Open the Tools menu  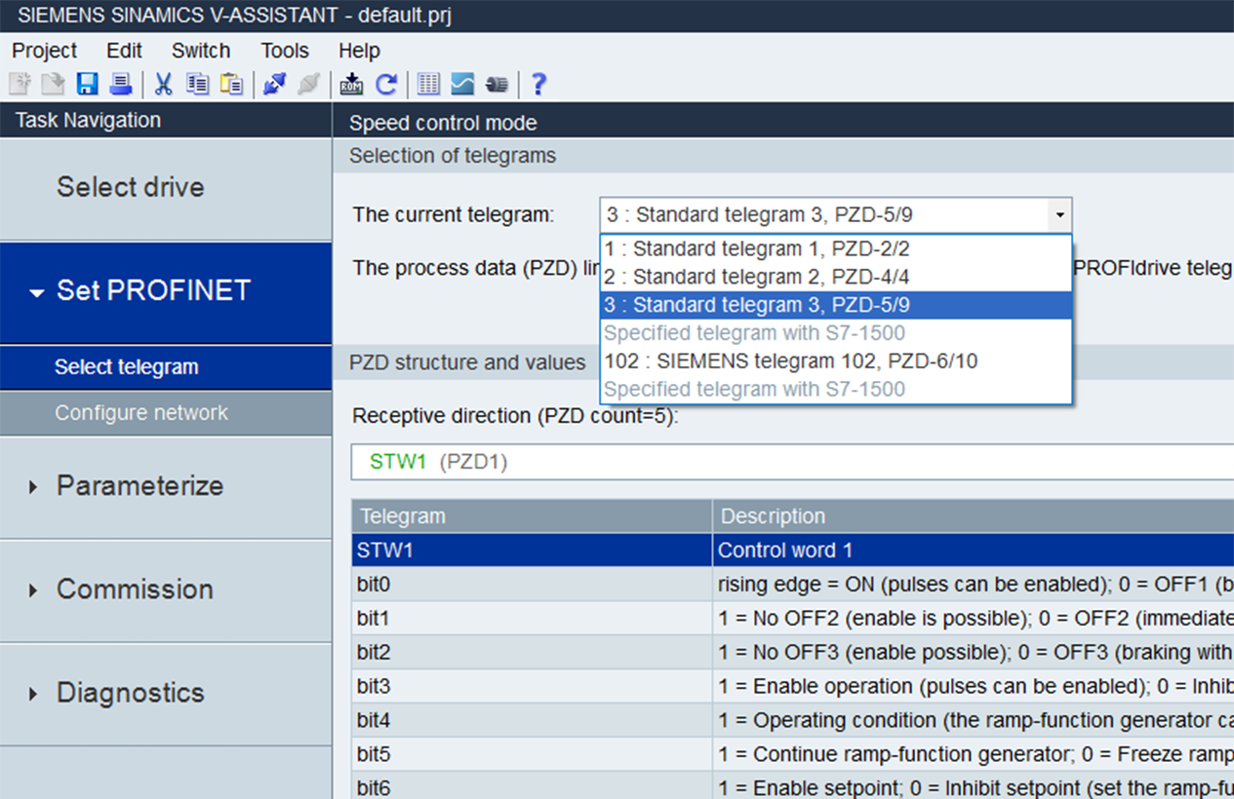(x=285, y=51)
